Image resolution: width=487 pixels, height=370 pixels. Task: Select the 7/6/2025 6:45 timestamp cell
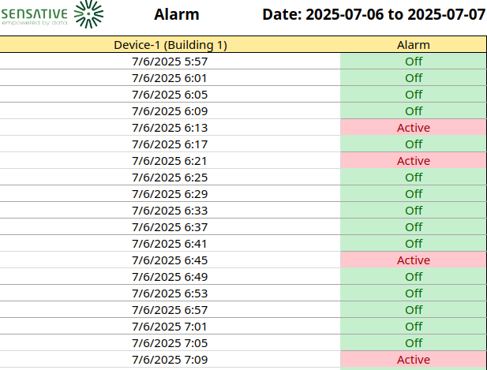coord(170,260)
